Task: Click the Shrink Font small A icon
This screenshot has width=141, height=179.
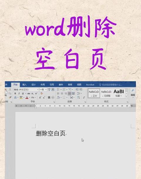Action: tap(44, 98)
